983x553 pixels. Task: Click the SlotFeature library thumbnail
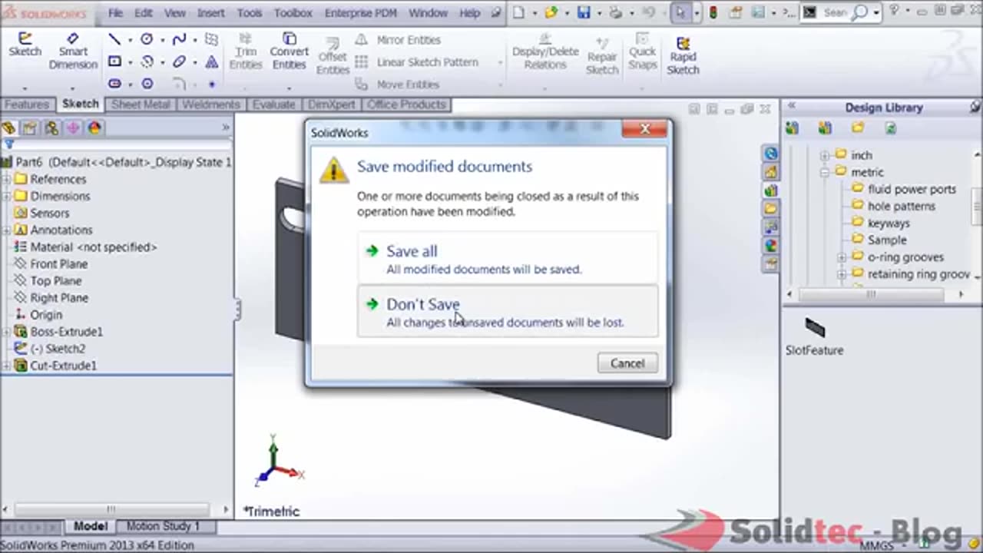point(815,328)
